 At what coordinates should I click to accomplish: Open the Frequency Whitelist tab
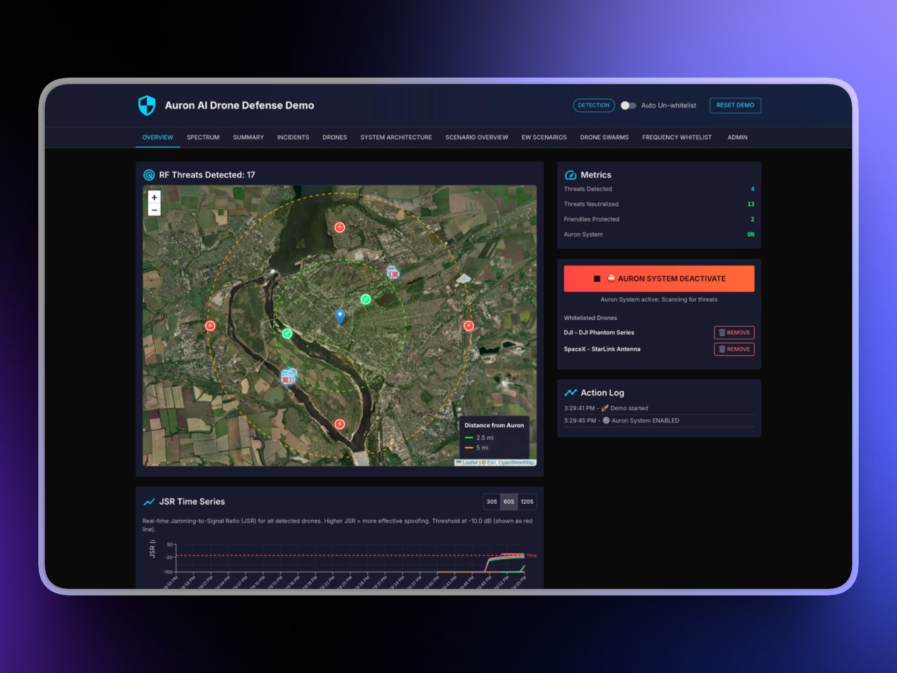676,137
